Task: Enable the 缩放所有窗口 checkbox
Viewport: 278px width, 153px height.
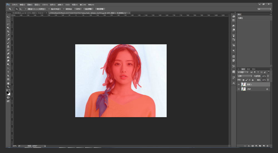Action: (x=49, y=9)
